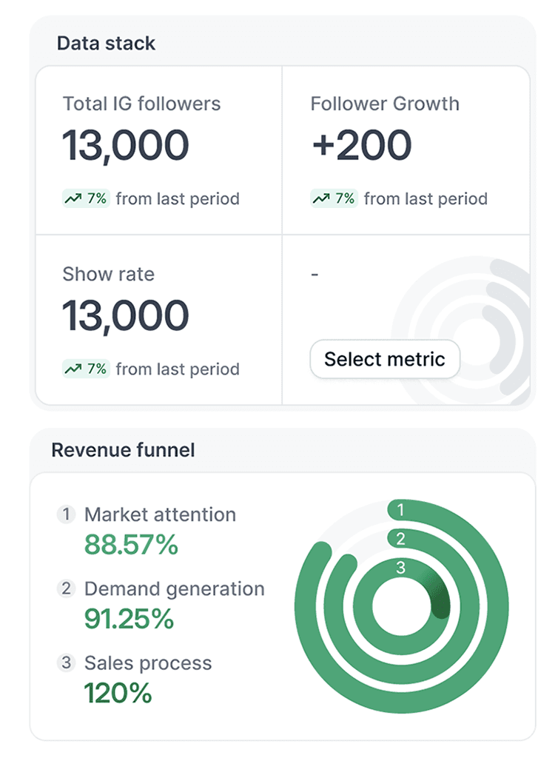Image resolution: width=558 pixels, height=758 pixels.
Task: Click trend arrow icon under Follower Growth
Action: click(321, 198)
